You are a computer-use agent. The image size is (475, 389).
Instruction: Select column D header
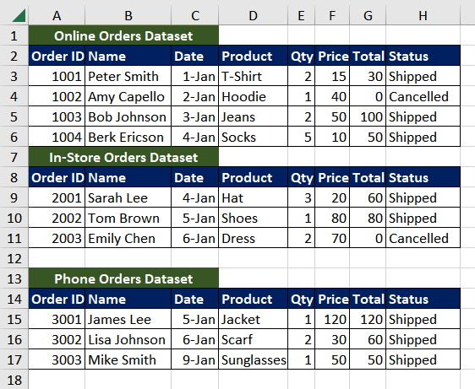click(253, 15)
